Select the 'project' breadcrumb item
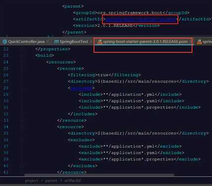The image size is (212, 186). coord(32,181)
